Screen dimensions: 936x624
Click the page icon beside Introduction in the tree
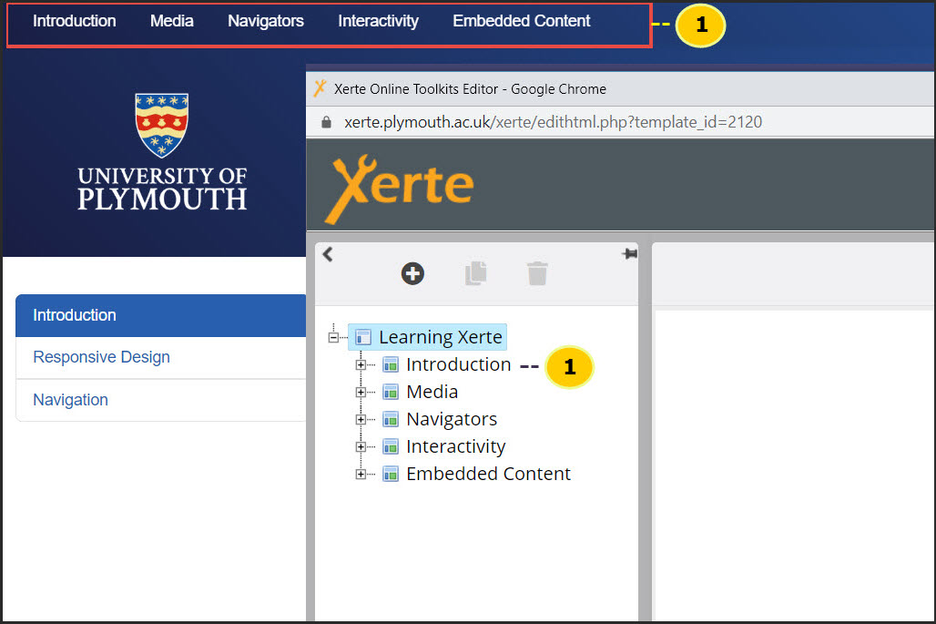[391, 363]
